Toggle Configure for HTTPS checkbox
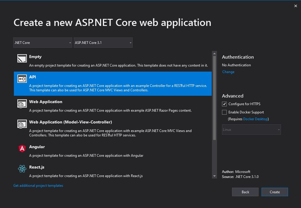The image size is (301, 208). click(x=224, y=104)
